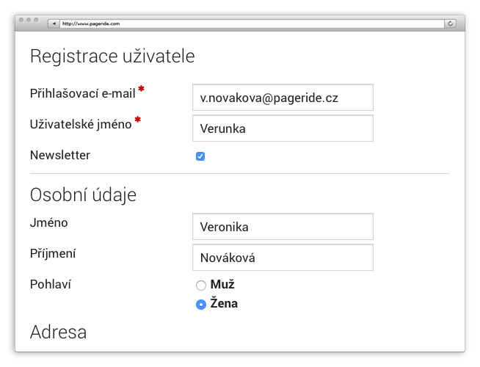Image resolution: width=480 pixels, height=367 pixels.
Task: Minimize the browser window
Action: pyautogui.click(x=29, y=20)
